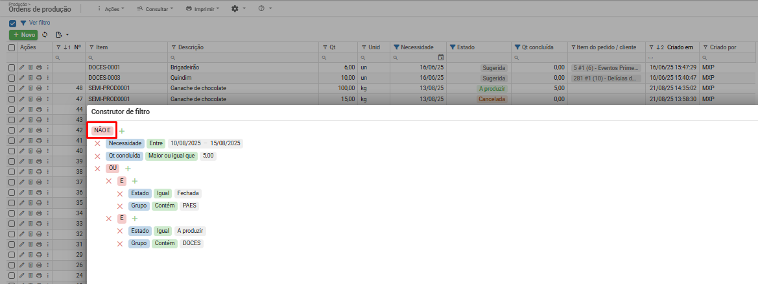Screen dimensions: 758x284
Task: Check the row checkbox for order 48
Action: point(12,89)
